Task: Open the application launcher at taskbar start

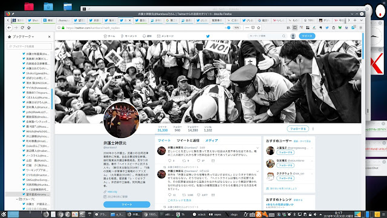Action: (x=4, y=214)
